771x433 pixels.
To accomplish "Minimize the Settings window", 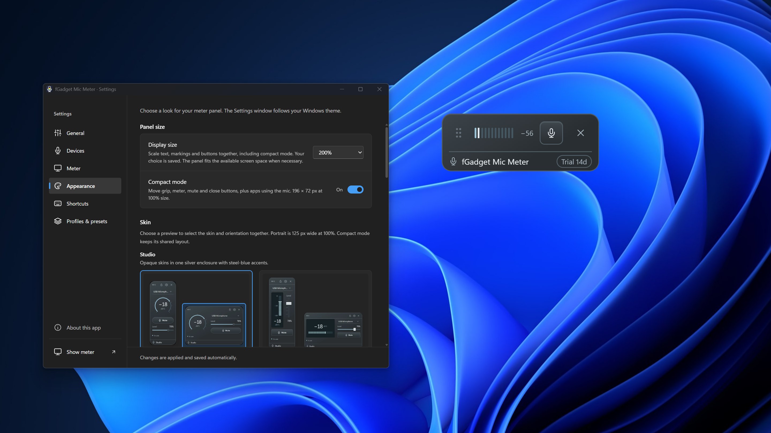I will (x=342, y=89).
